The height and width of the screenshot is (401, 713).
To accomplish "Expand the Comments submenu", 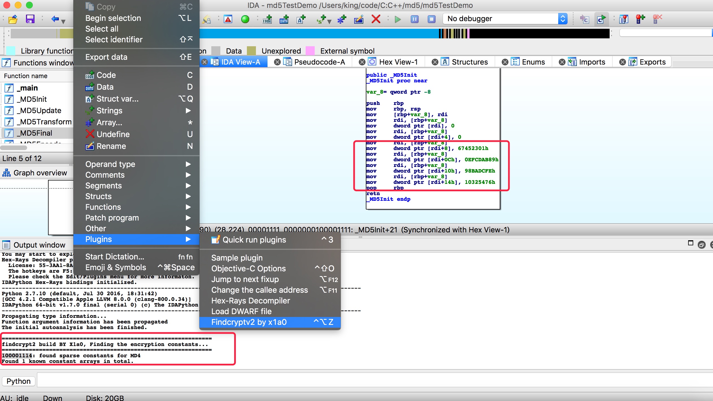I will pos(136,175).
